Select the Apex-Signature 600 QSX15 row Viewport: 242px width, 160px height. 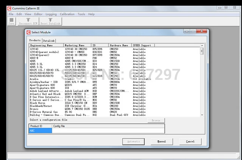pos(115,85)
